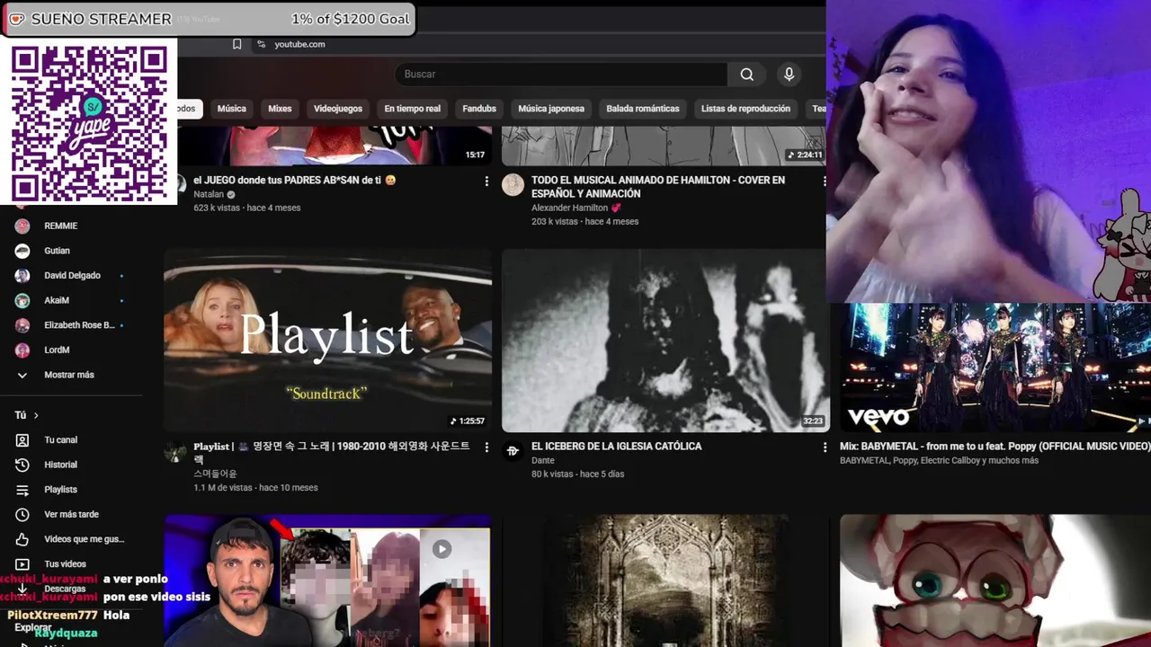The width and height of the screenshot is (1151, 647).
Task: Open options menu for Iceberg Iglesia Católica video
Action: (x=825, y=448)
